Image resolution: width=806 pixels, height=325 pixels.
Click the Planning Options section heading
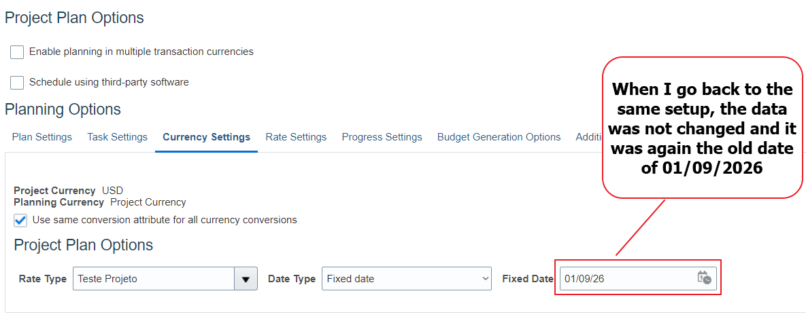tap(63, 109)
